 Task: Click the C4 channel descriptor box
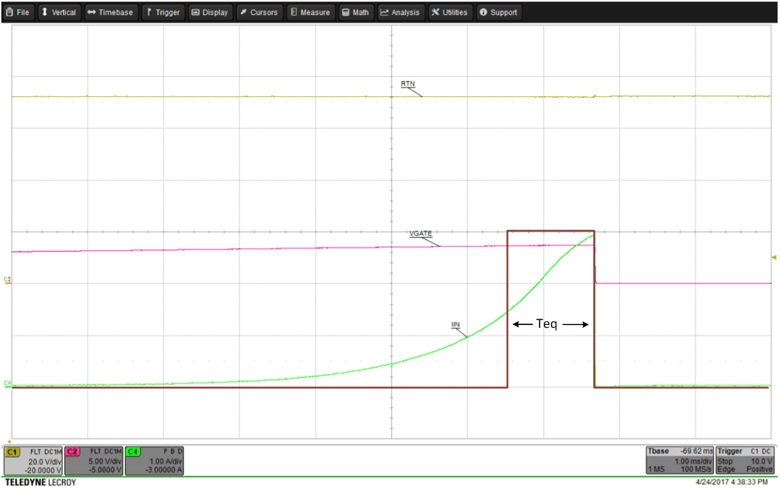pos(154,460)
